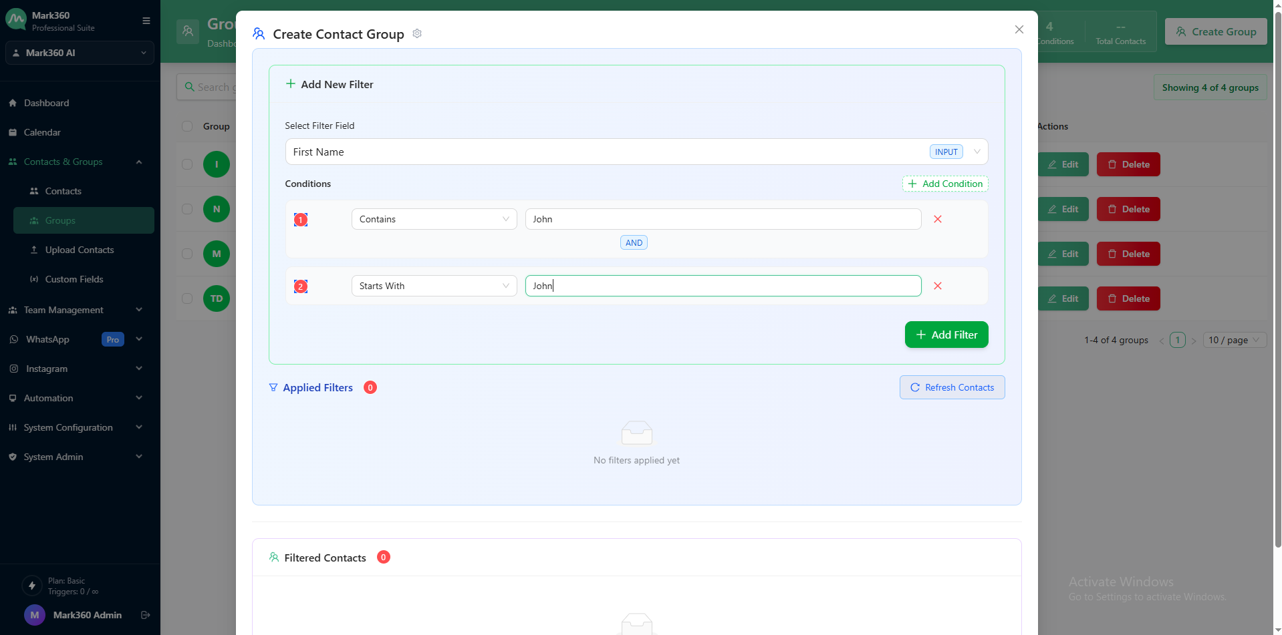
Task: Go to Upload Contacts in sidebar
Action: (x=79, y=250)
